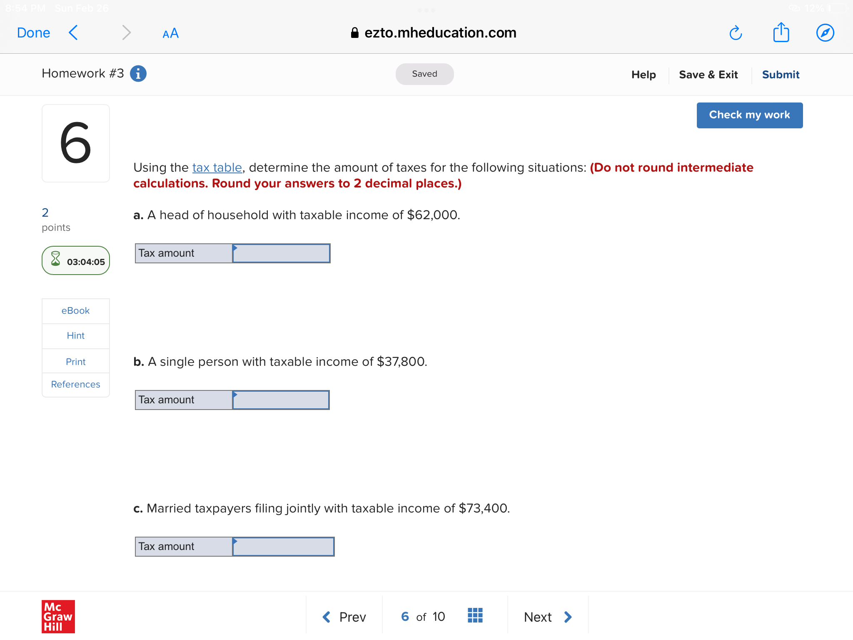Advance to the Next question
This screenshot has width=853, height=640.
(547, 617)
